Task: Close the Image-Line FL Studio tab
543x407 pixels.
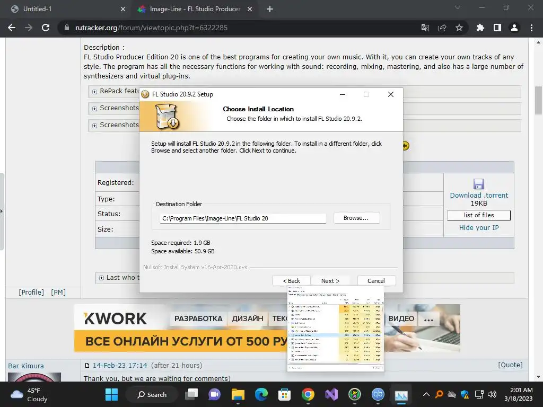Action: click(x=250, y=9)
